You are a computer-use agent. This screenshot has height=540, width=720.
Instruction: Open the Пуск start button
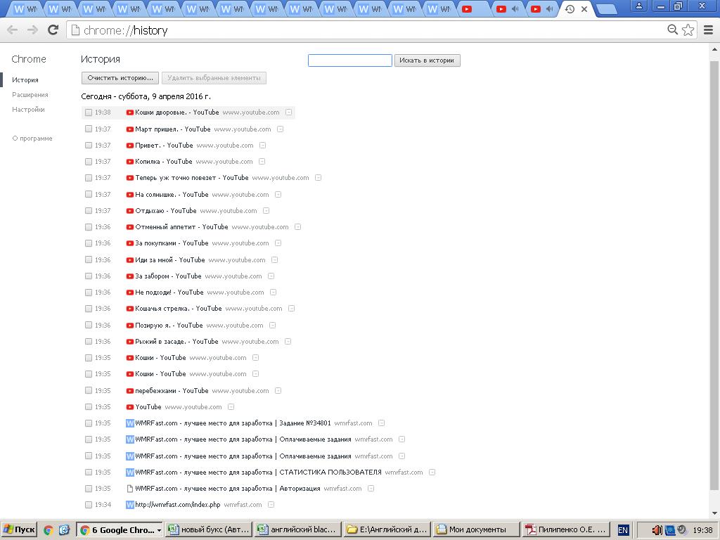18,530
